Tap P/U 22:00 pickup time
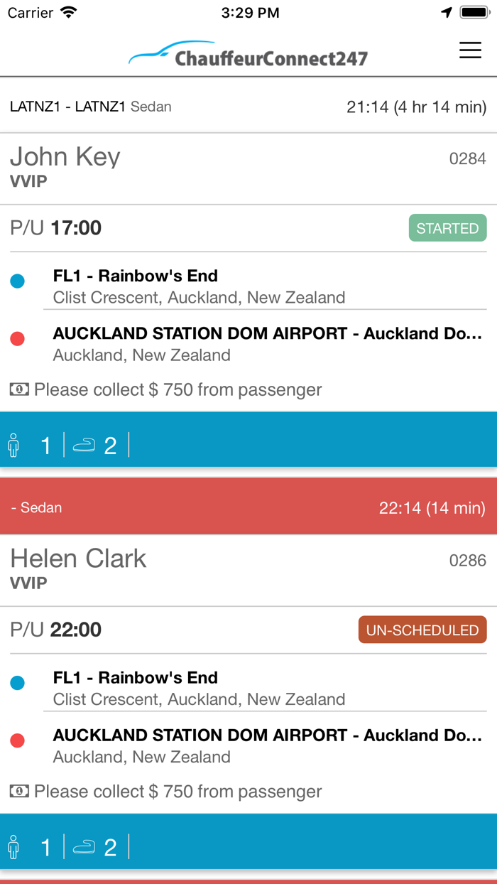Screen dimensions: 497x884 [x=56, y=630]
